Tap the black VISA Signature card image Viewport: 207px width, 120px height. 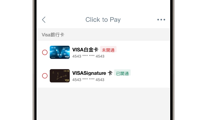coord(60,76)
